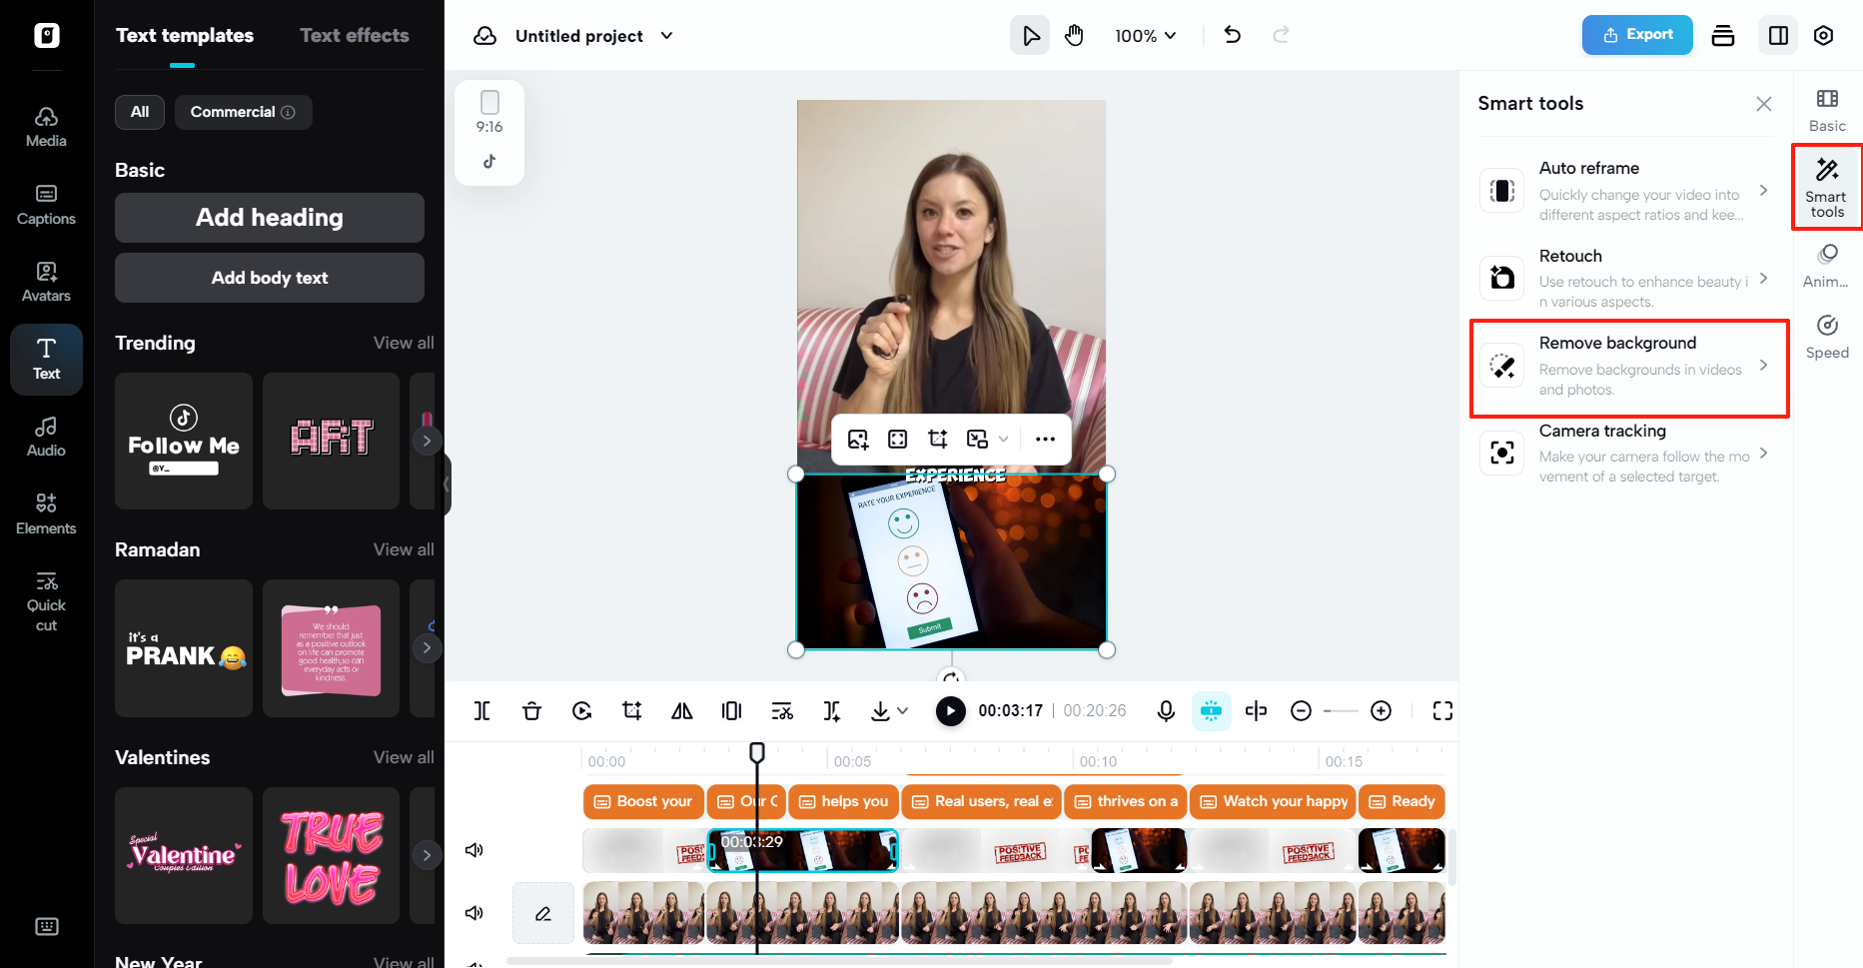Open the 100% zoom level dropdown

(x=1146, y=36)
